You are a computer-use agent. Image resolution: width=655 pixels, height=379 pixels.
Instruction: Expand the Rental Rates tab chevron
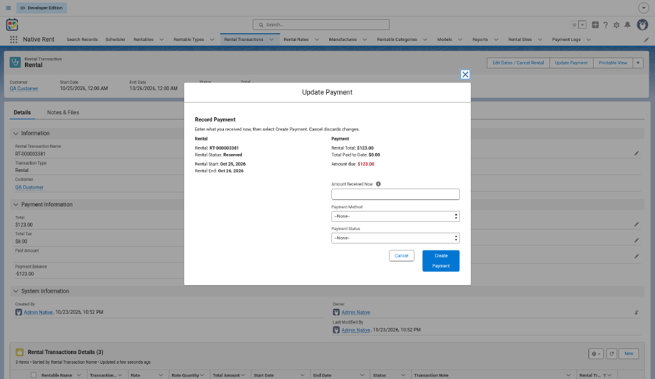tap(317, 40)
